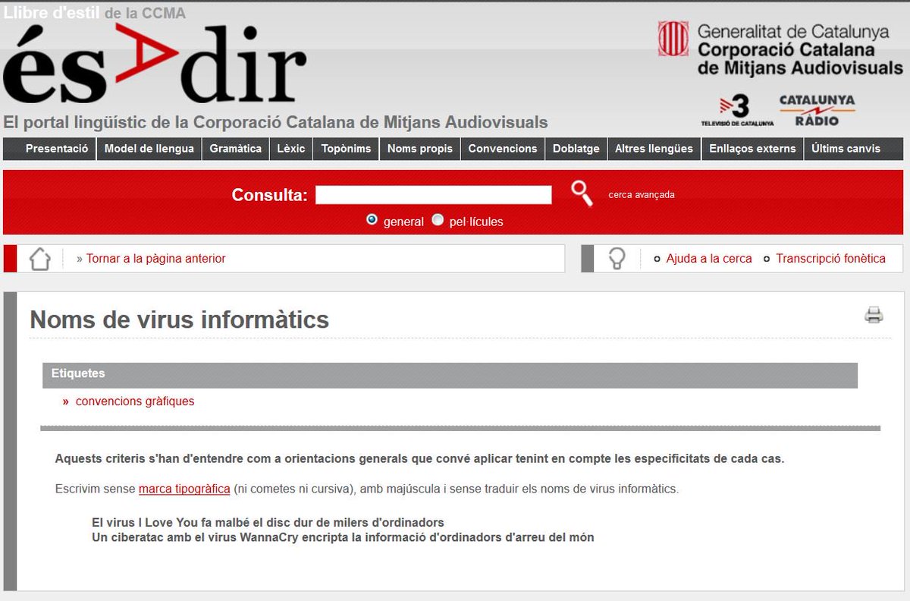
Task: Follow the 'marca tipogràfica' link
Action: click(184, 489)
